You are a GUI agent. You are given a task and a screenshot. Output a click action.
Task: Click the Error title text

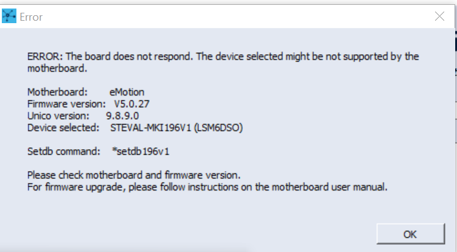(x=31, y=17)
